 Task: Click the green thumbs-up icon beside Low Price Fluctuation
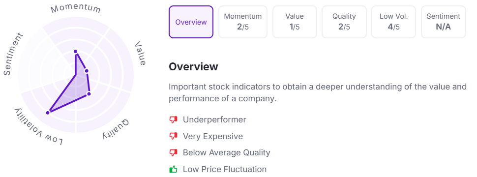pyautogui.click(x=173, y=169)
